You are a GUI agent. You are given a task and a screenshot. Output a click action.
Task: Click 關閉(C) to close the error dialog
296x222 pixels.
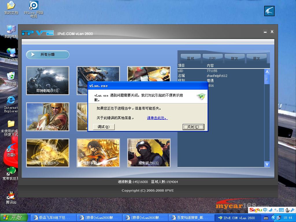click(x=193, y=127)
